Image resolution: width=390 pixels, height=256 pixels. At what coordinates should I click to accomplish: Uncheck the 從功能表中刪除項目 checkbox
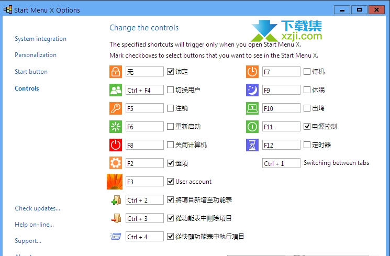coord(170,218)
